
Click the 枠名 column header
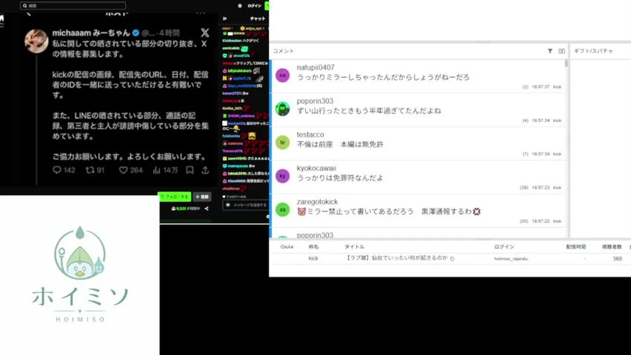(314, 247)
